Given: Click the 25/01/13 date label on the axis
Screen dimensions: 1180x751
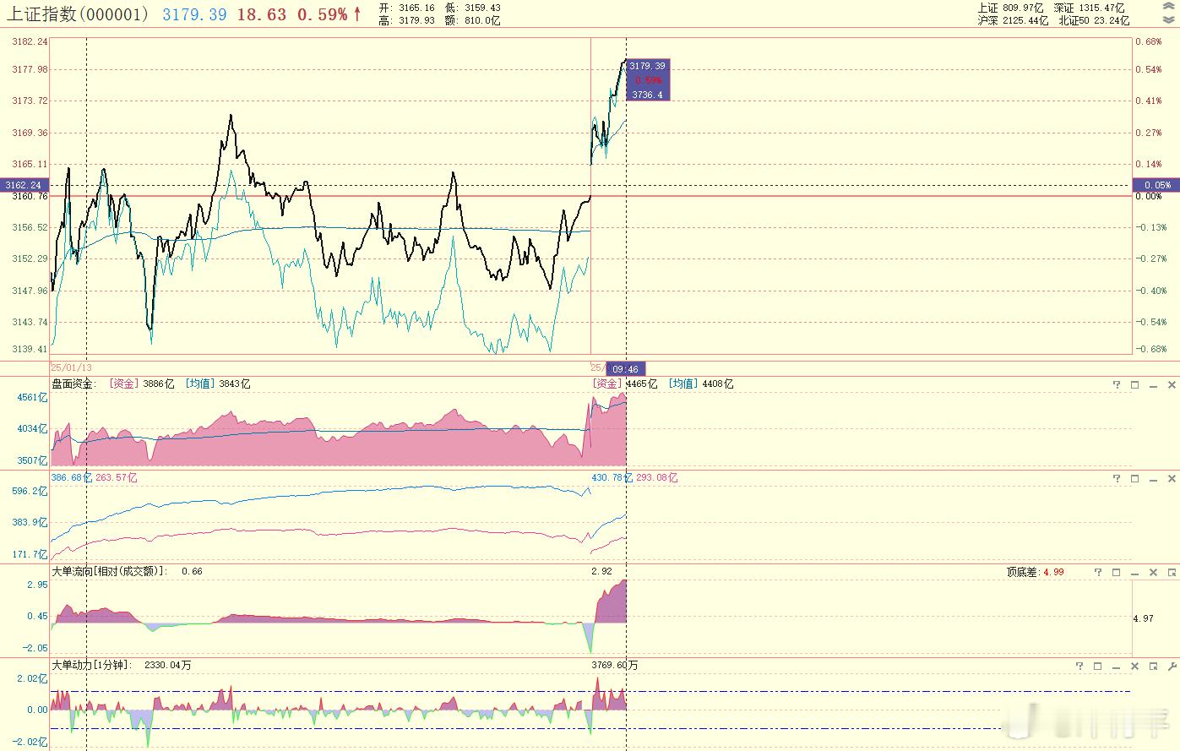Looking at the screenshot, I should [x=71, y=367].
